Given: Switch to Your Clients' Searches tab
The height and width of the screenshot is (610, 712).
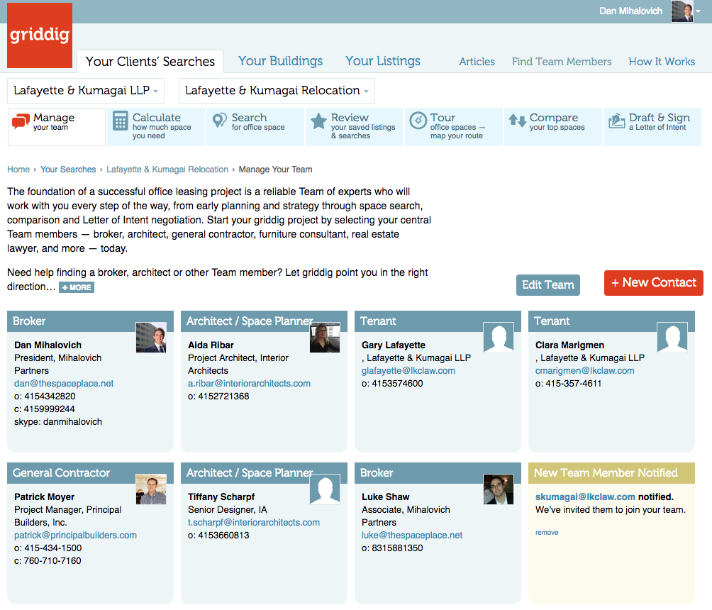Looking at the screenshot, I should tap(150, 61).
